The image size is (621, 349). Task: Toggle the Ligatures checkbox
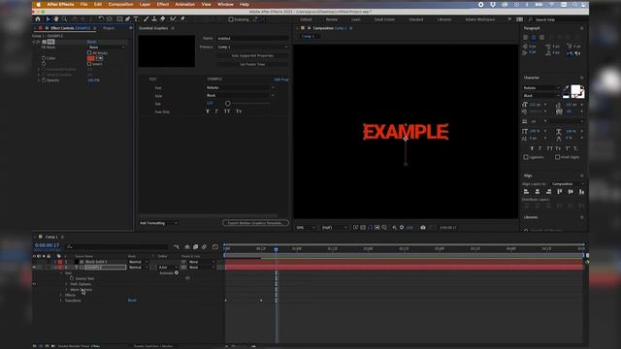click(x=526, y=157)
